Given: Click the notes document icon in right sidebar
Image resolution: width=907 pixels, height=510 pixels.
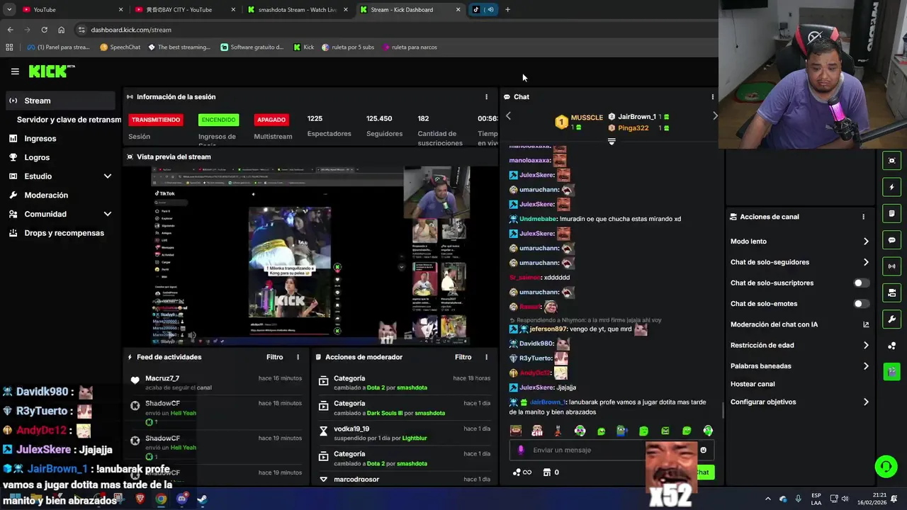Looking at the screenshot, I should [x=892, y=213].
